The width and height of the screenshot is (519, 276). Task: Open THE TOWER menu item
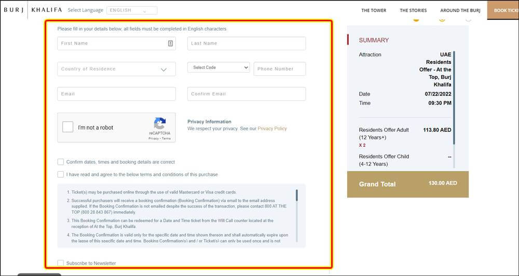[374, 10]
